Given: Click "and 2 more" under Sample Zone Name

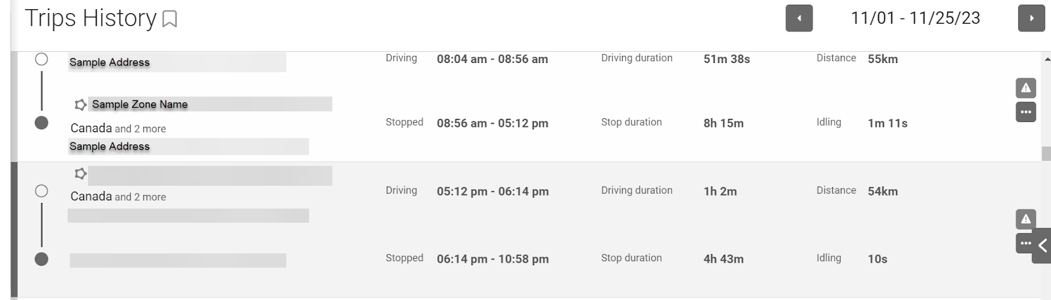Looking at the screenshot, I should pos(140,129).
